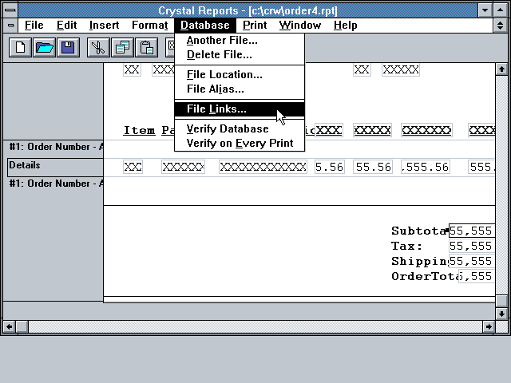Click the Cut scissors icon
This screenshot has width=511, height=383.
click(98, 48)
